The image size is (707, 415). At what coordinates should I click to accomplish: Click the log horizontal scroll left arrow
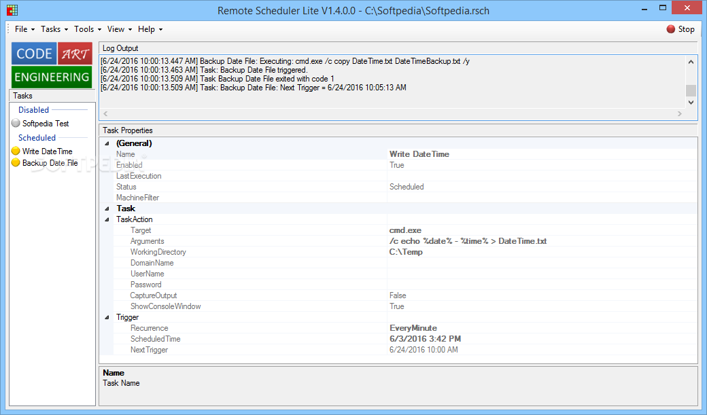[105, 113]
